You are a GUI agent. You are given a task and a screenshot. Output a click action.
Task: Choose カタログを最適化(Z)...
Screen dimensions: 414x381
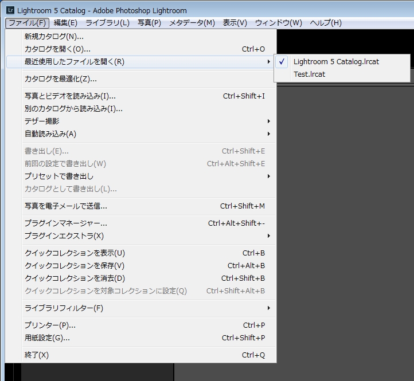click(141, 79)
